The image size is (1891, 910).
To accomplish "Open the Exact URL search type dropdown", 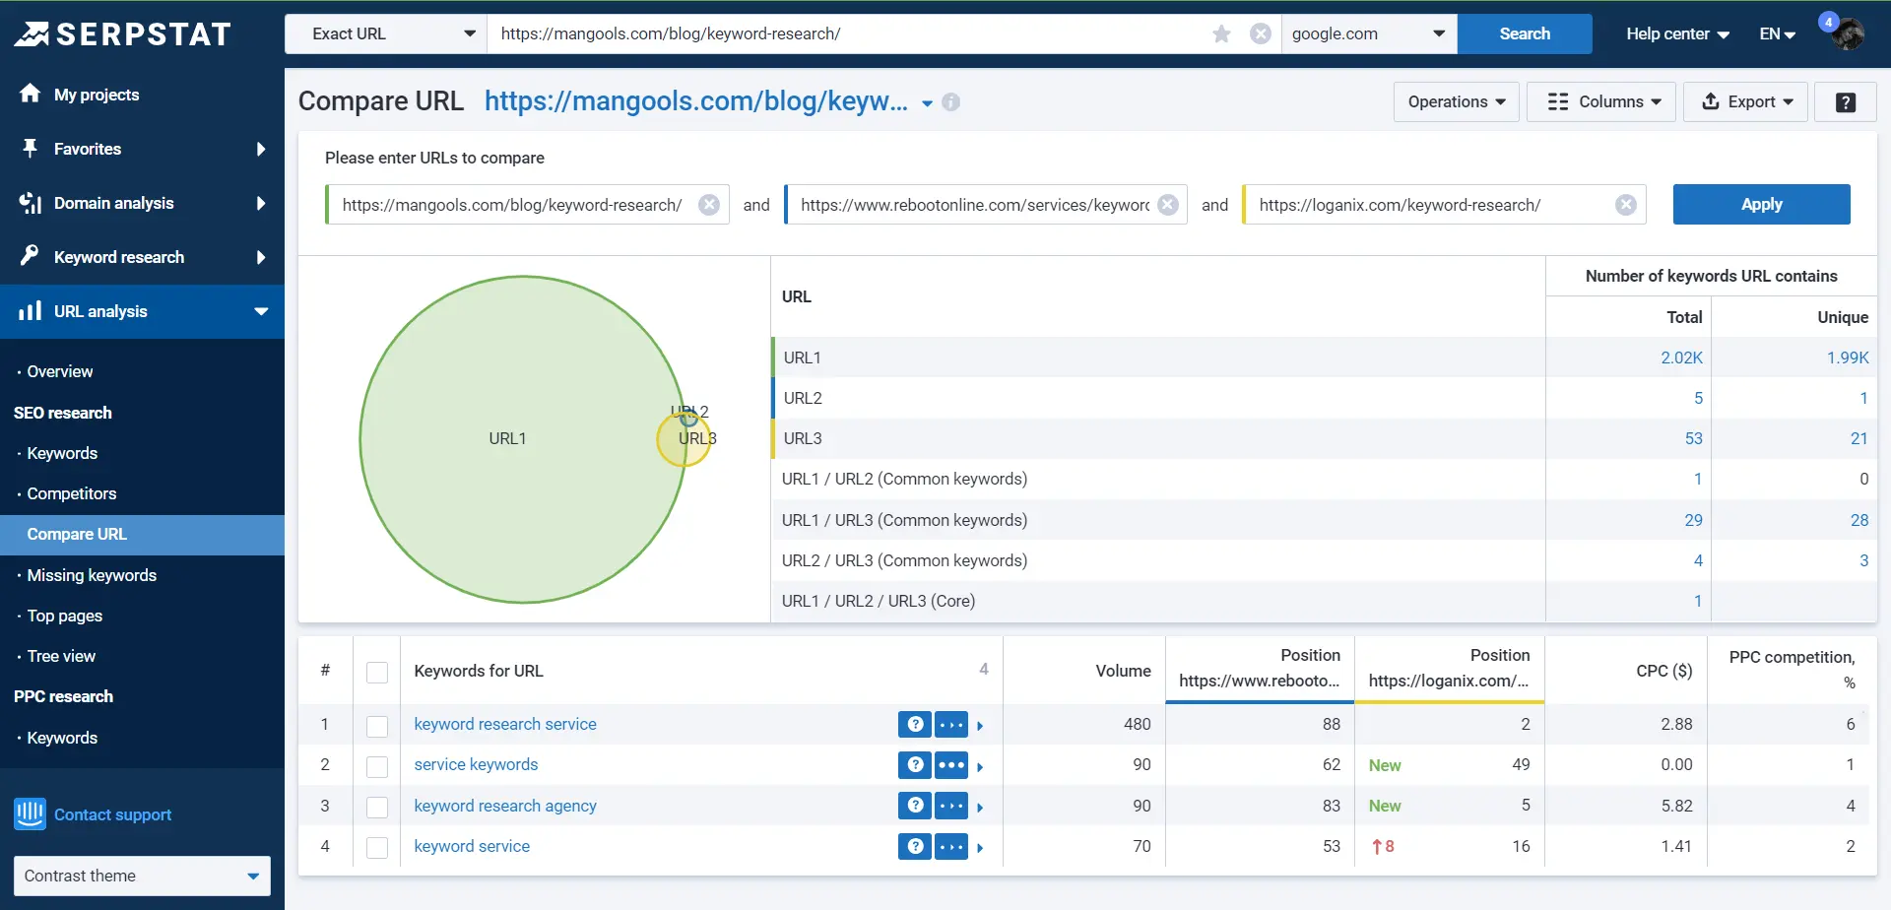I will (386, 34).
